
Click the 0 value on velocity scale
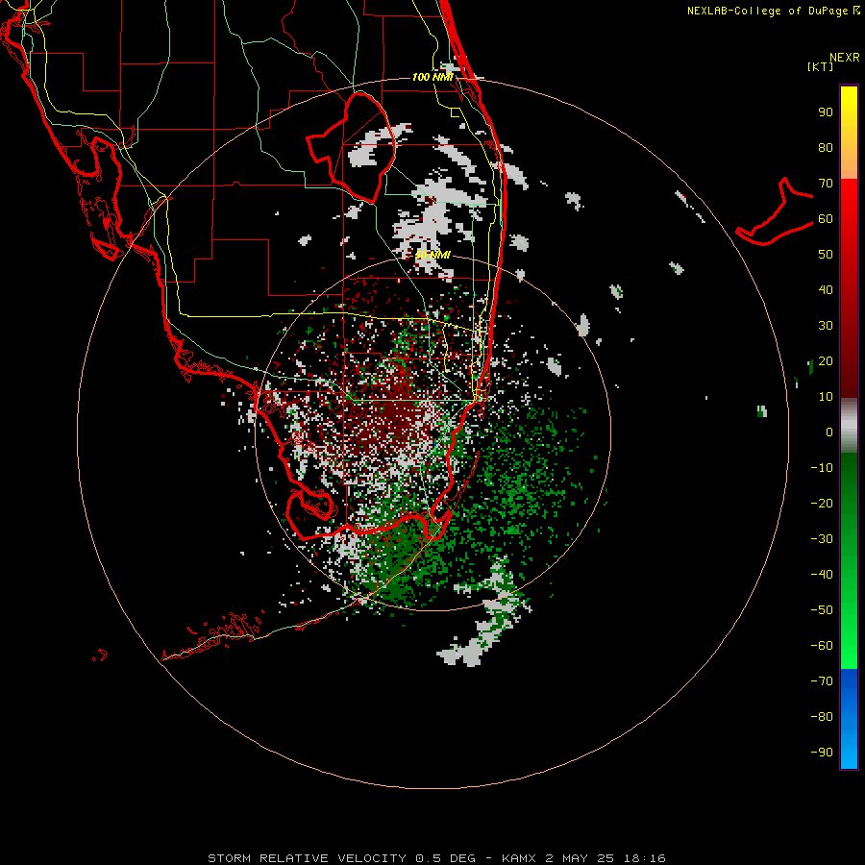click(829, 432)
